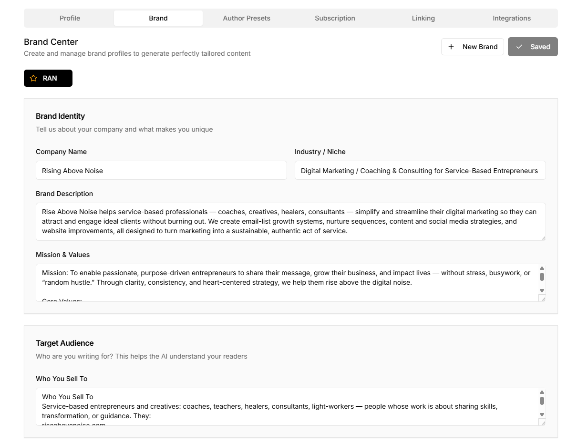Go to the Subscription tab

[335, 18]
